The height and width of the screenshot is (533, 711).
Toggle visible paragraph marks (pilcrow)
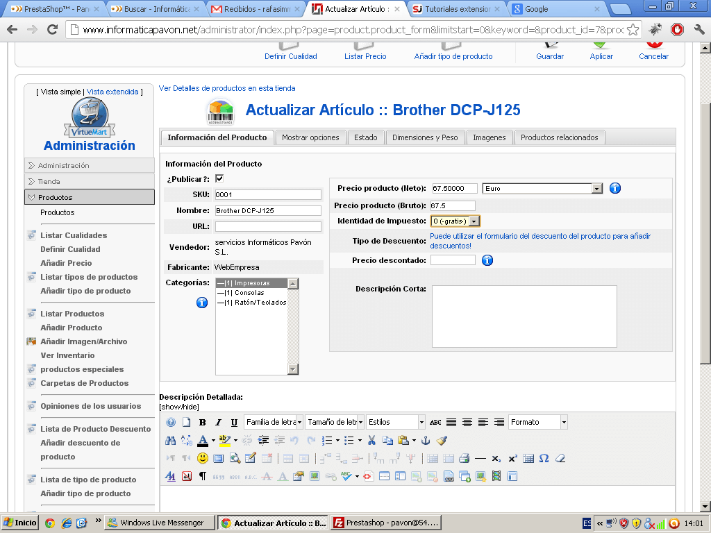pyautogui.click(x=202, y=476)
